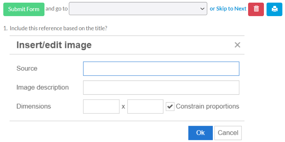Viewport: 285px width, 142px height.
Task: Click the Insert/edit image dialog title
Action: click(54, 45)
